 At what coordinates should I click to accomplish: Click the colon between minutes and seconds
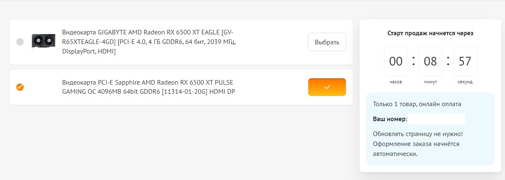click(448, 61)
